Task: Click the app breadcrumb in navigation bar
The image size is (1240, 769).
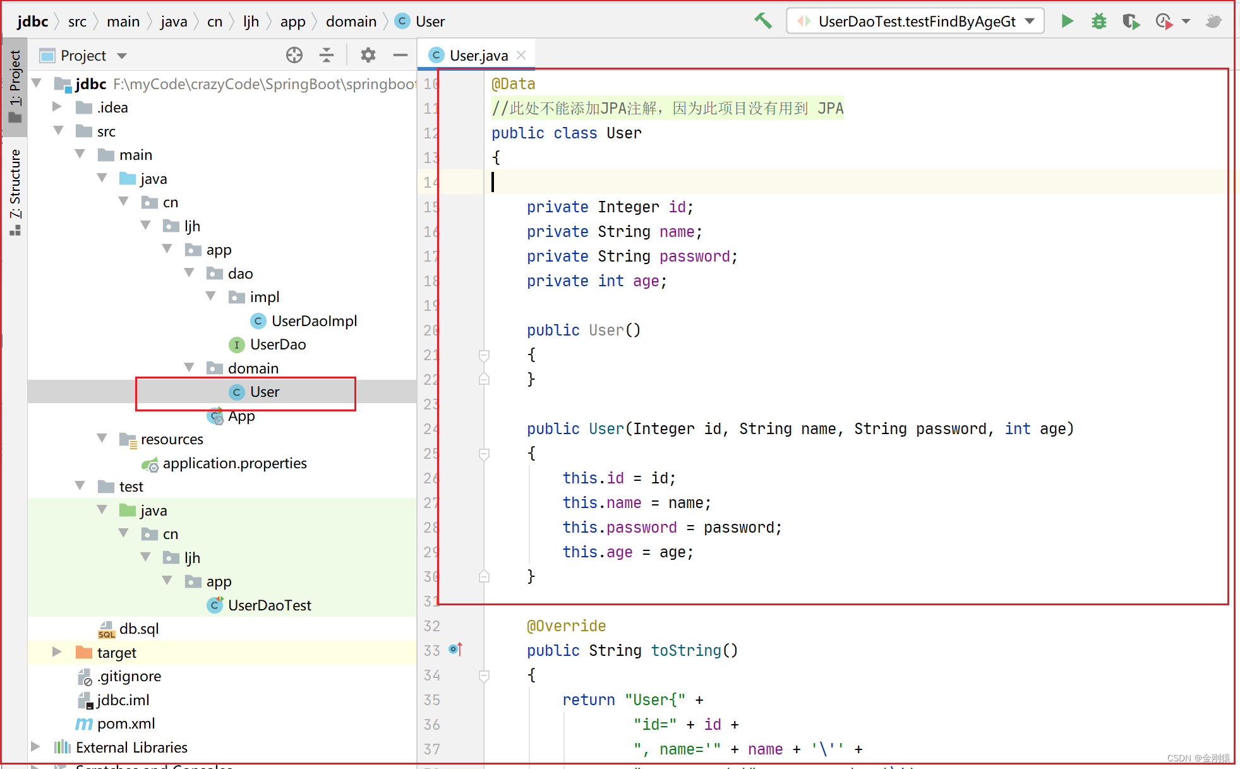Action: tap(292, 21)
